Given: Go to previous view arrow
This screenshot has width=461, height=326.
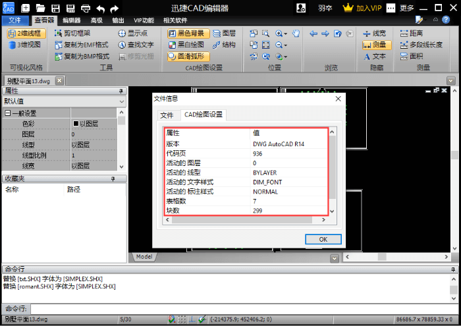Looking at the screenshot, I should point(313,34).
